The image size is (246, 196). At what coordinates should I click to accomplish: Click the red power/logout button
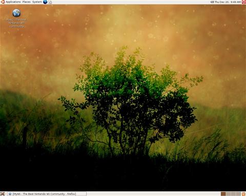(243, 2)
